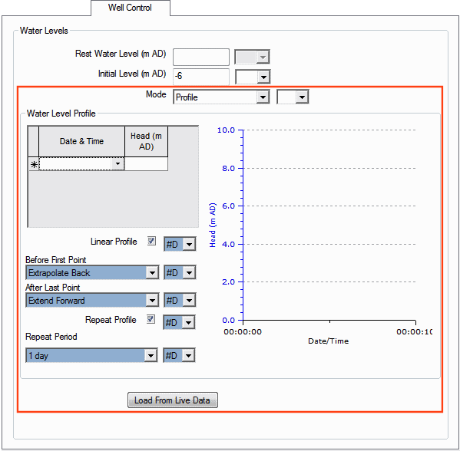Screen dimensions: 460x451
Task: Toggle the Repeat Profile checkbox
Action: pos(151,319)
